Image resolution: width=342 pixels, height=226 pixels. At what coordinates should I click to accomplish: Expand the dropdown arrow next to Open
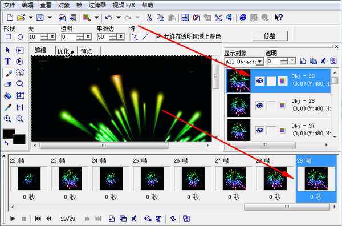tap(31, 18)
